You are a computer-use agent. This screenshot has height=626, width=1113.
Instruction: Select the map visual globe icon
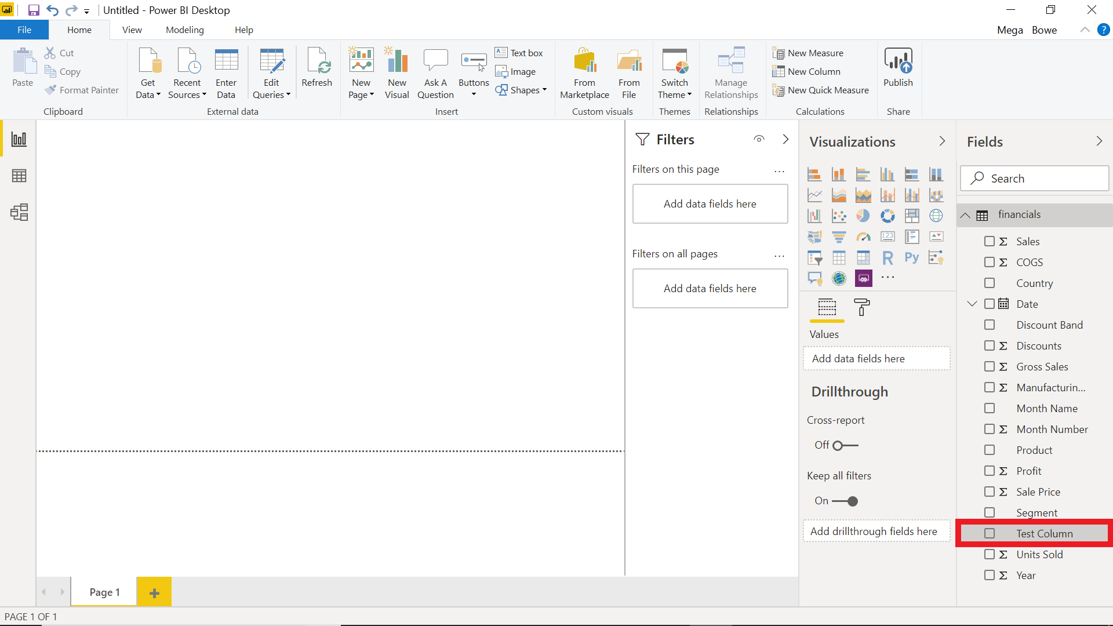936,216
